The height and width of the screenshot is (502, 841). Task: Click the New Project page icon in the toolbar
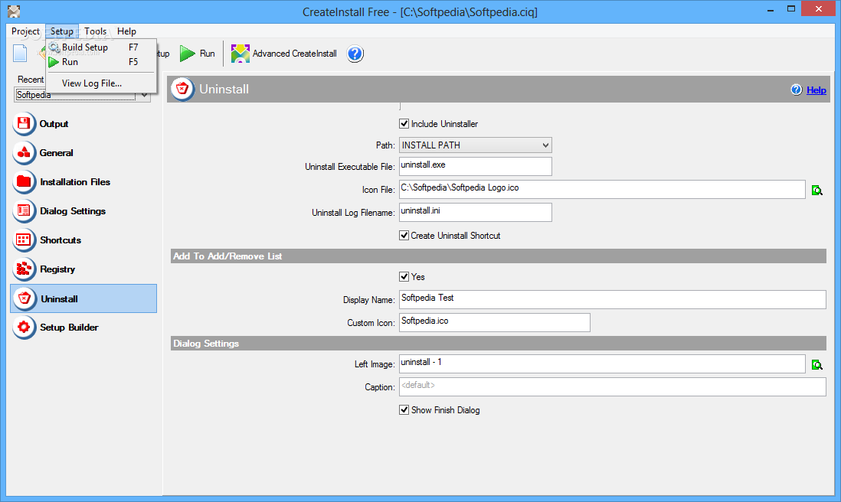[x=20, y=54]
